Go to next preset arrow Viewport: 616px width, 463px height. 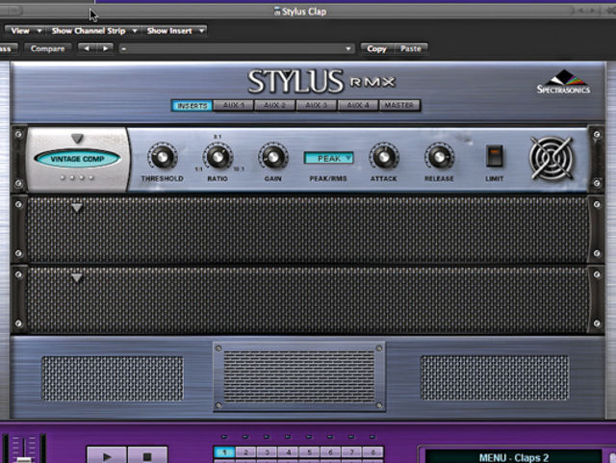[x=105, y=49]
